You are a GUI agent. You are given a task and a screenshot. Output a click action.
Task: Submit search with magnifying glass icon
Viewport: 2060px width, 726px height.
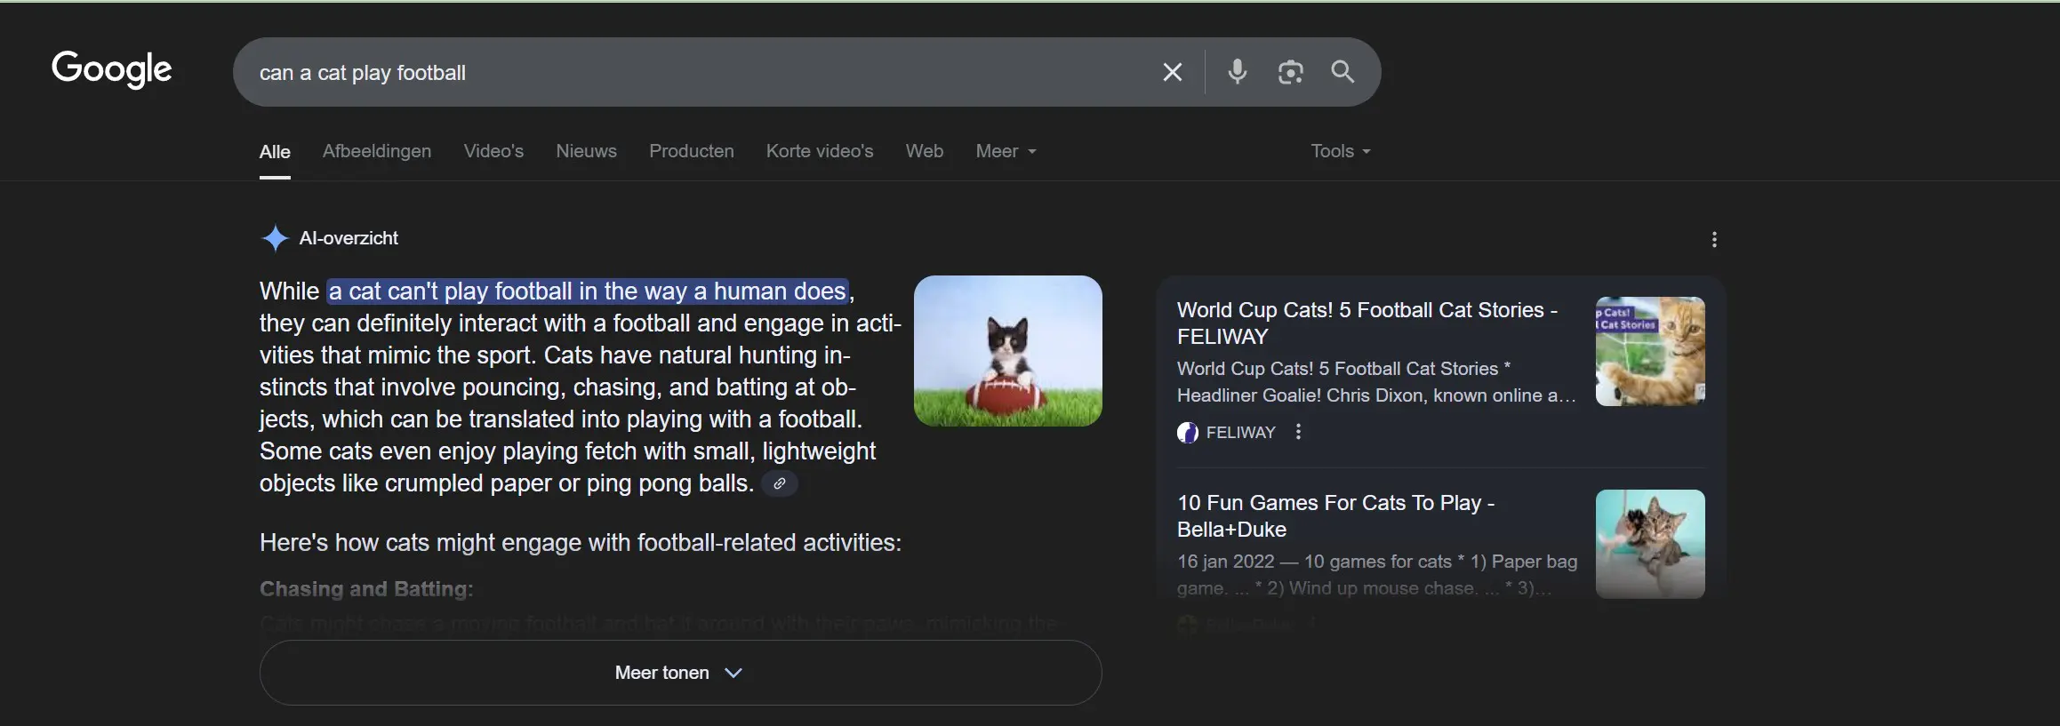(1343, 72)
